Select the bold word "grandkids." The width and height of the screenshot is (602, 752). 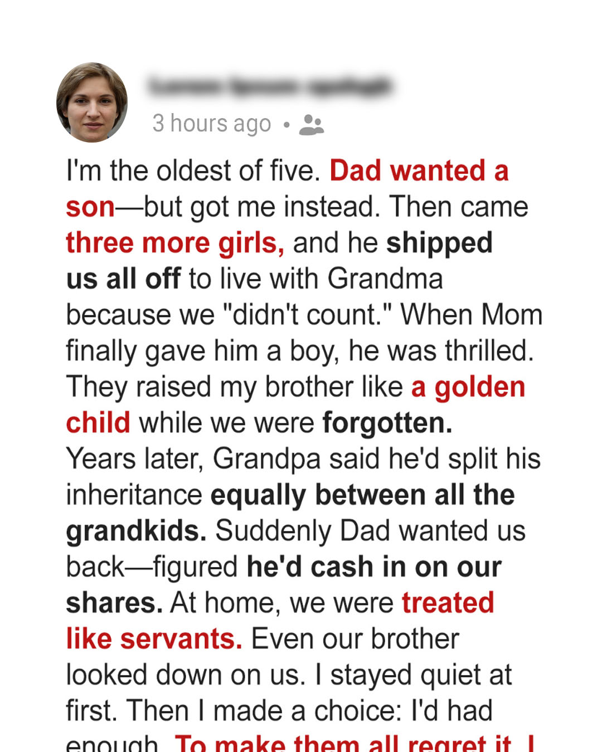click(x=136, y=531)
